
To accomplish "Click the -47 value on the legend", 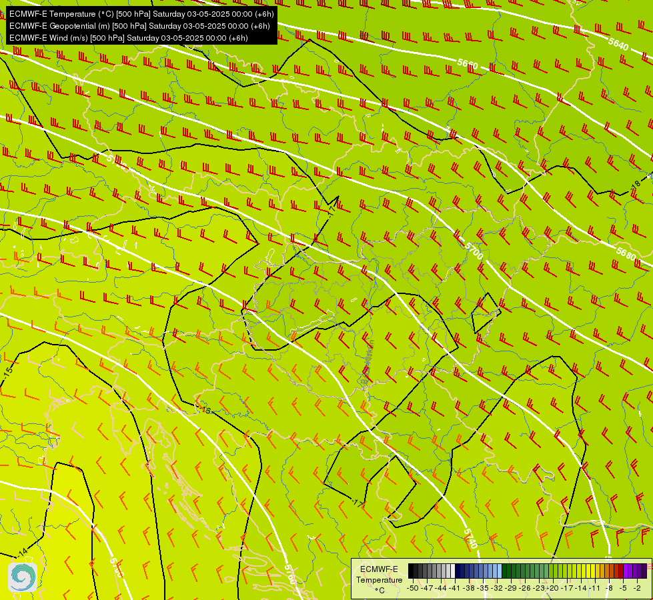I will (x=427, y=588).
